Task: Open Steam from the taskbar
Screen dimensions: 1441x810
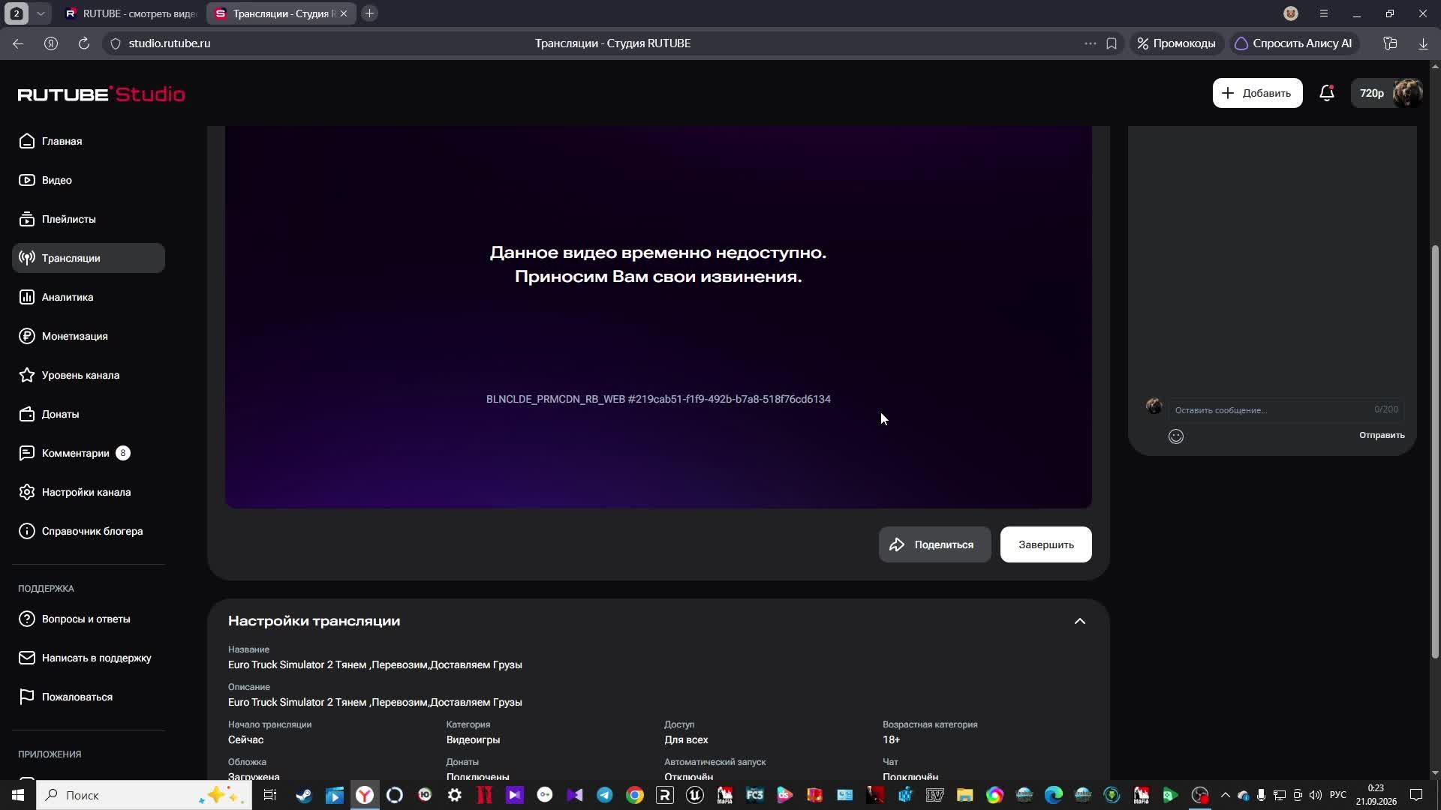Action: [x=304, y=795]
